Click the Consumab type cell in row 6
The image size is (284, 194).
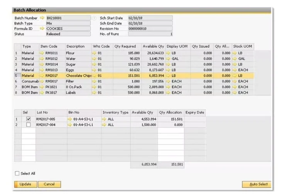[30, 81]
